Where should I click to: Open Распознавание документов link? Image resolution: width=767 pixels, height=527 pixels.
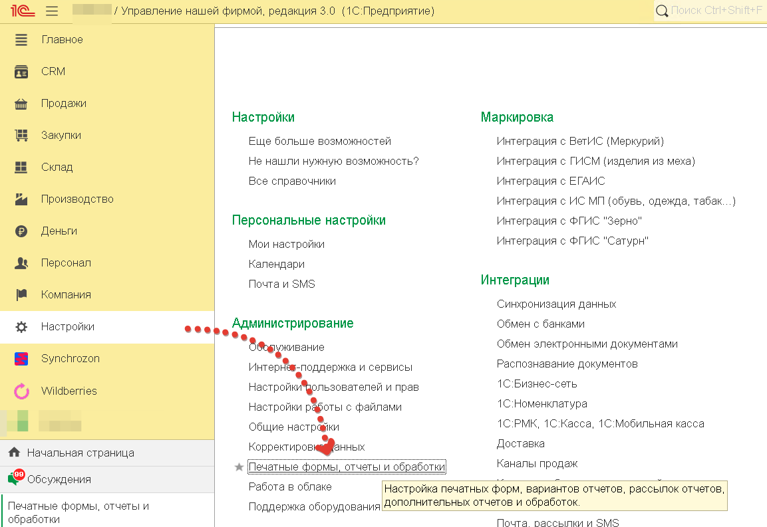pos(567,364)
